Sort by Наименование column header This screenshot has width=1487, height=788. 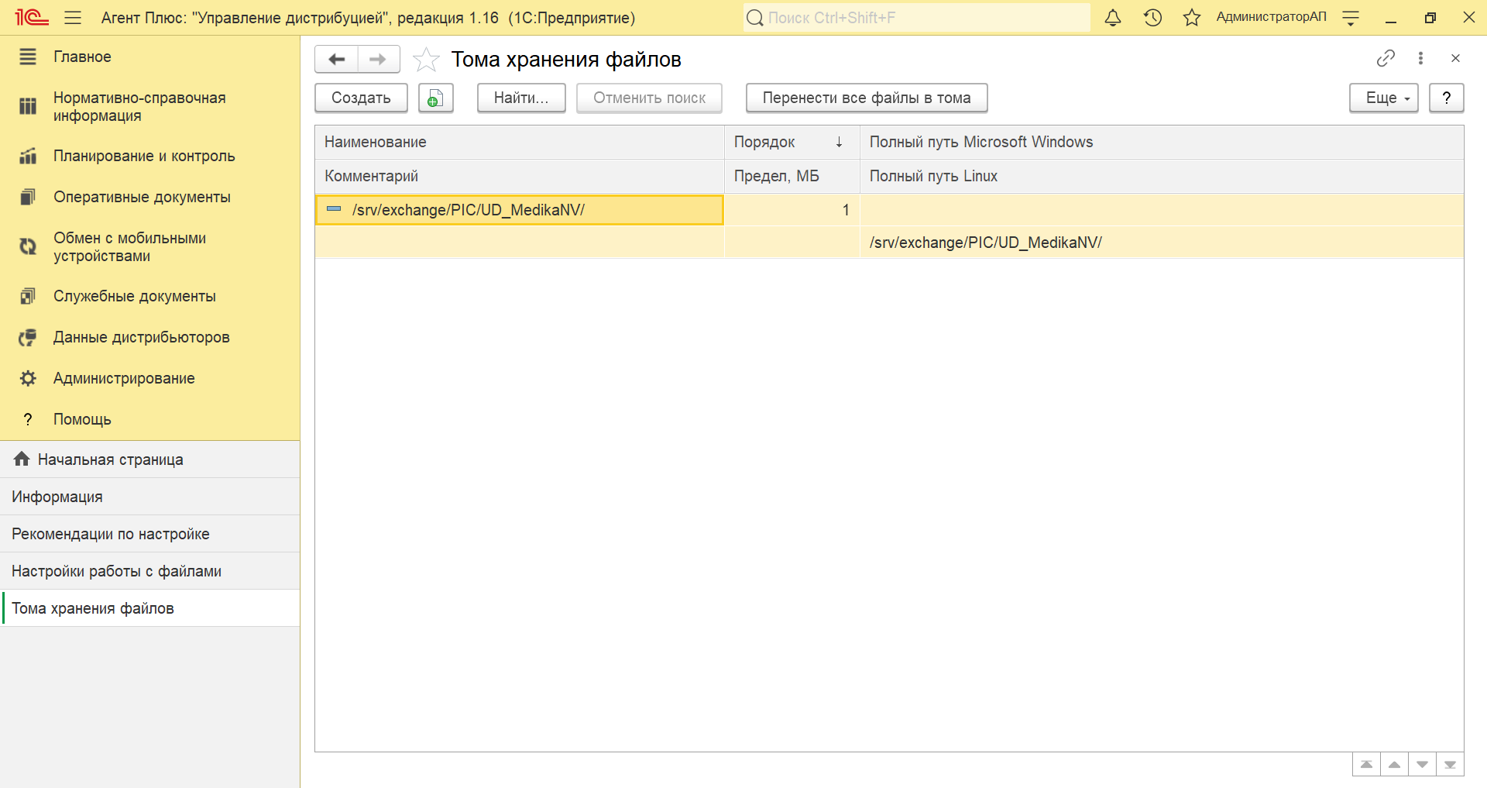519,142
